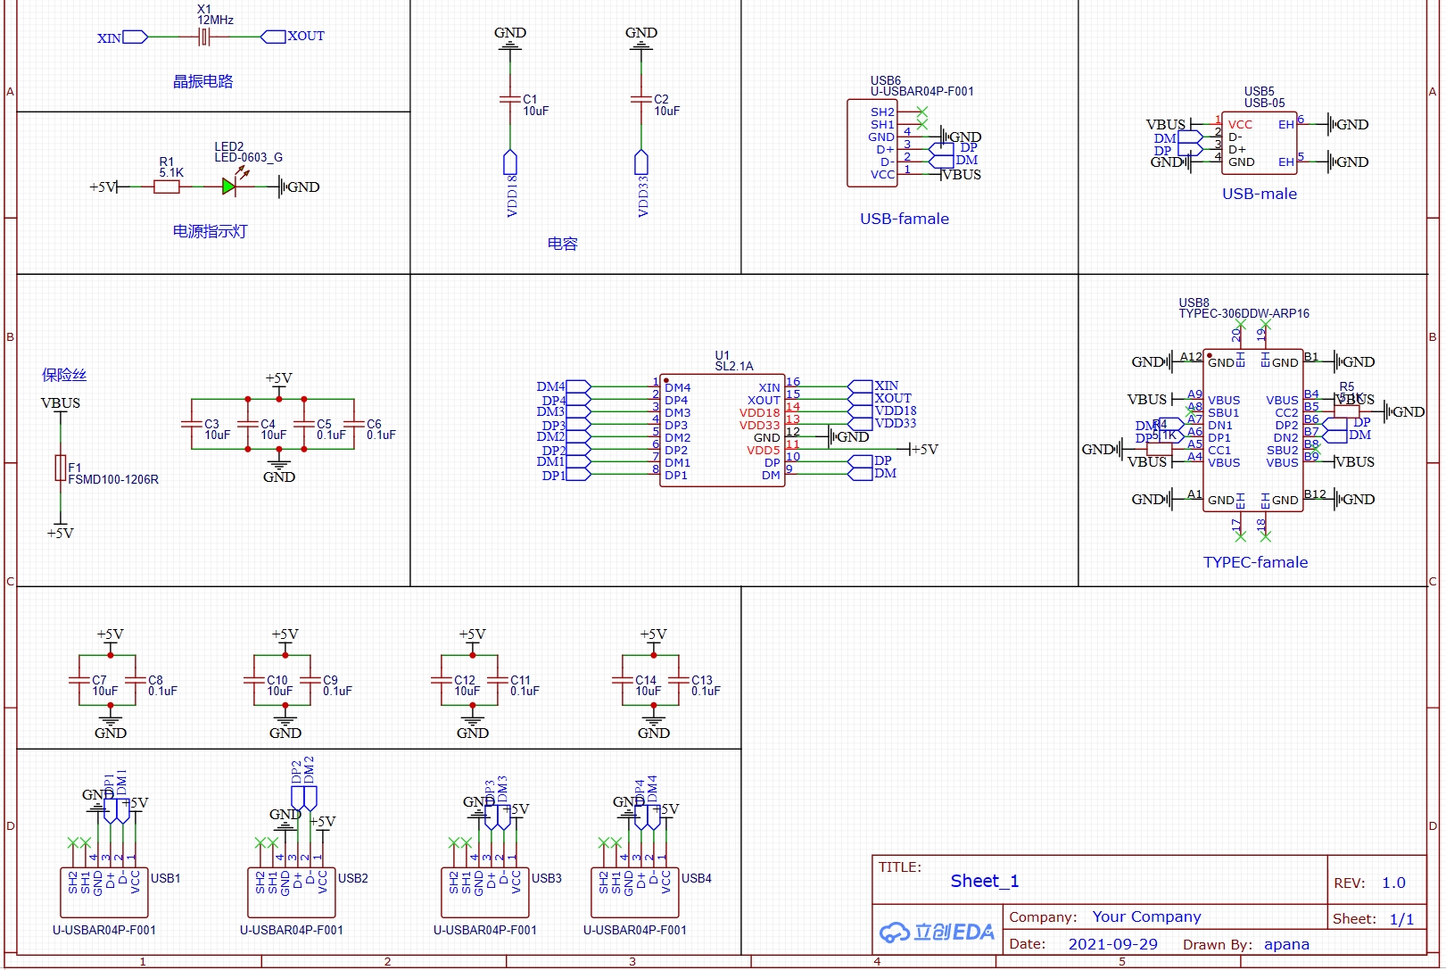Select the date 2021-09-29 field

(x=1112, y=944)
